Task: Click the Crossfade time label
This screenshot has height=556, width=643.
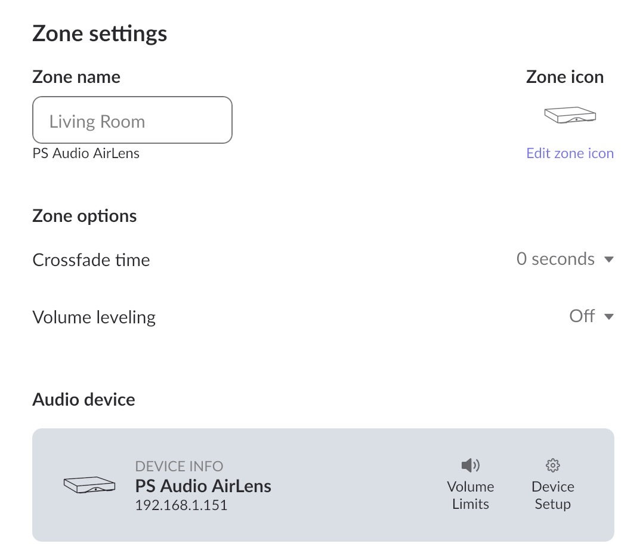Action: click(91, 260)
